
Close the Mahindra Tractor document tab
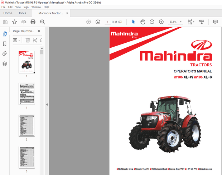click(x=67, y=13)
